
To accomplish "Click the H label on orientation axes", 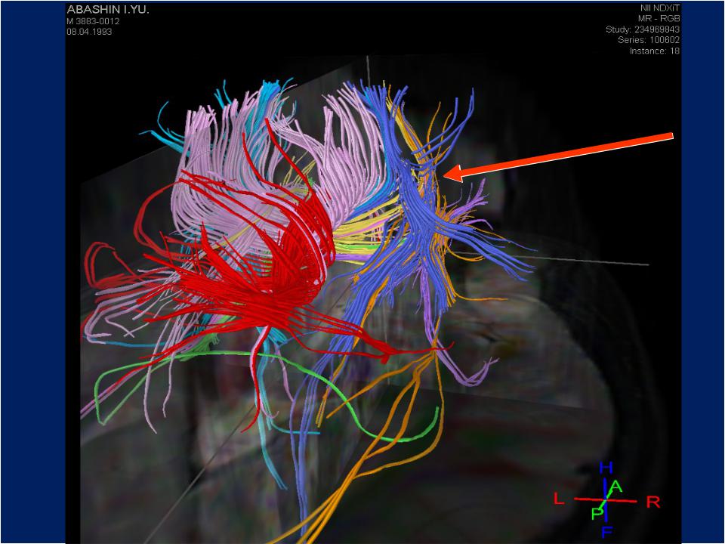I will point(606,468).
